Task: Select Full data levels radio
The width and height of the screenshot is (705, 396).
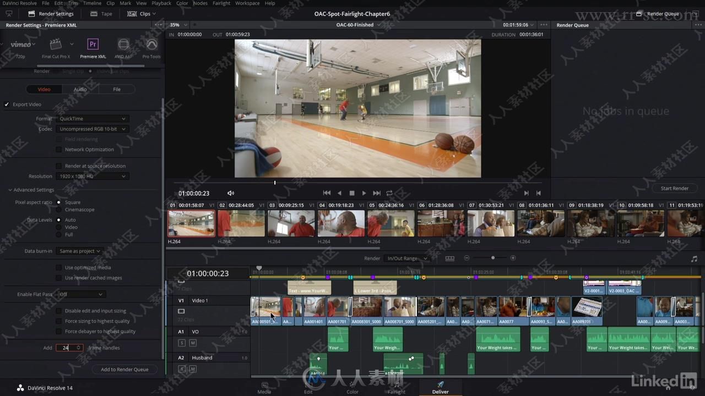Action: click(x=59, y=235)
